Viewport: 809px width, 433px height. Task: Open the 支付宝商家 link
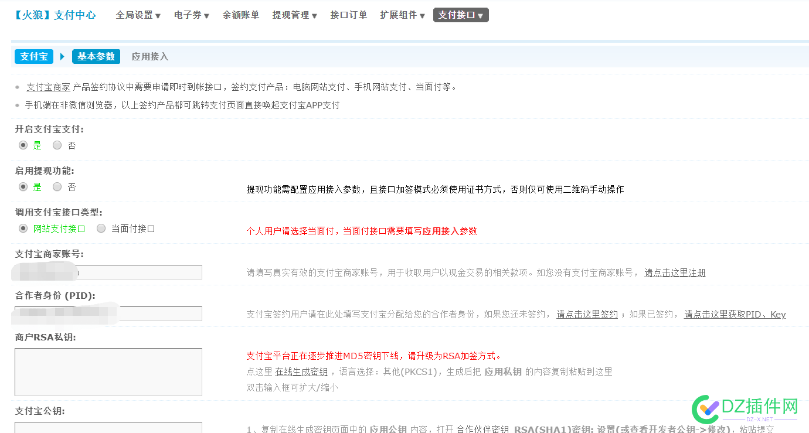coord(48,87)
